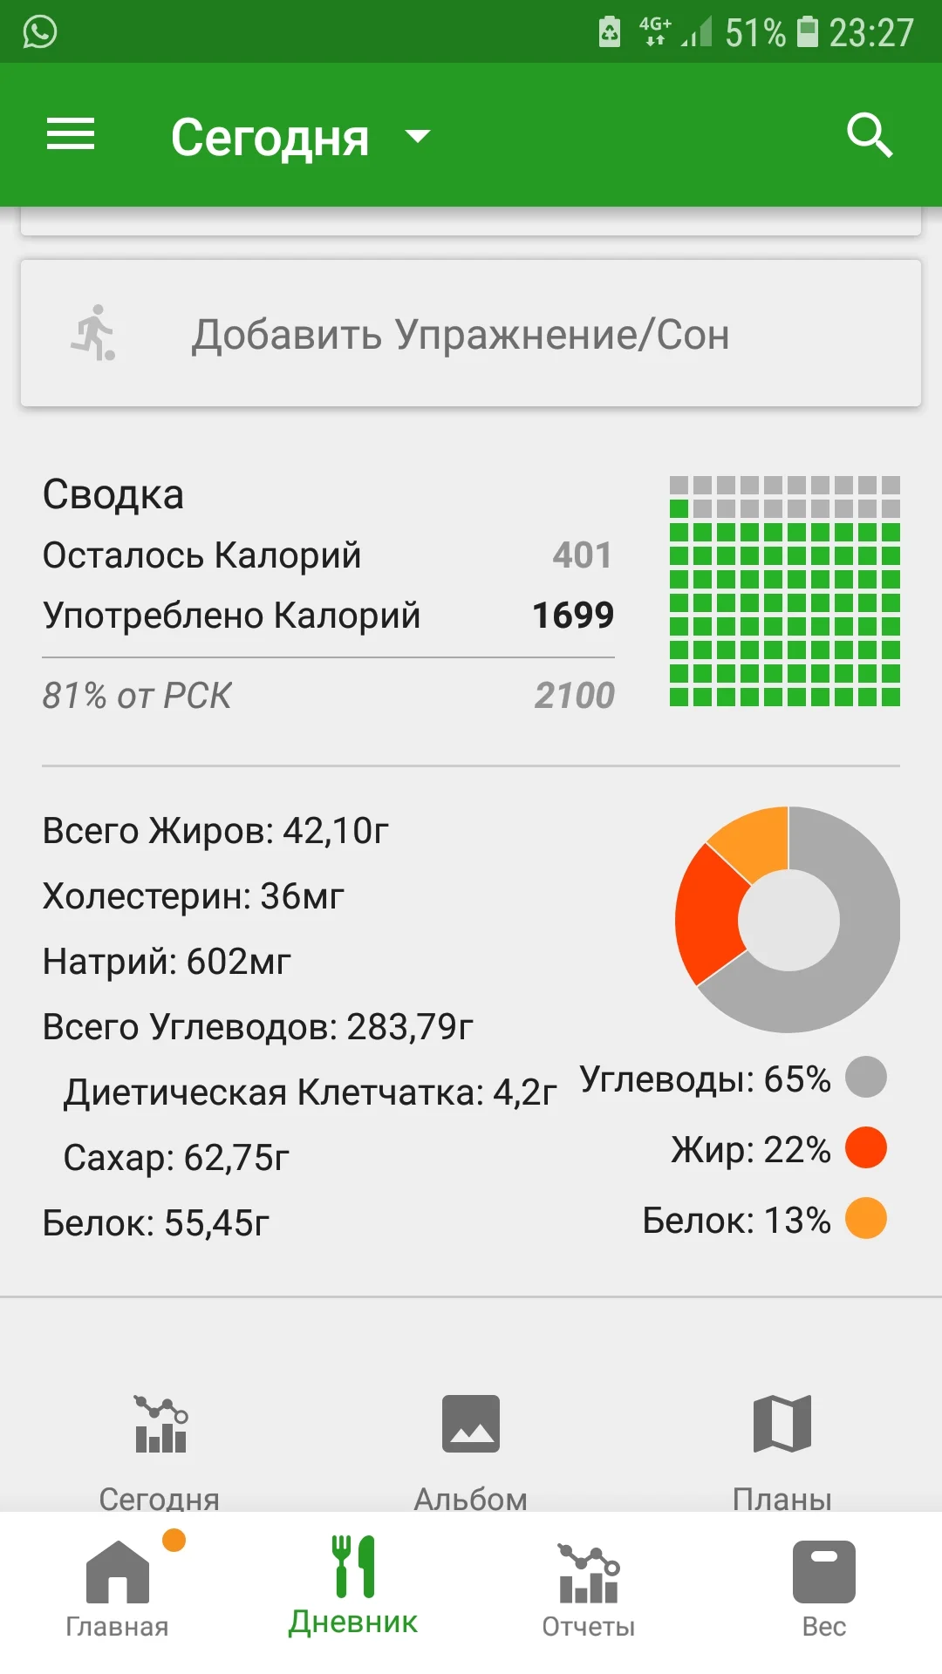Tap the Сегодня title in header
This screenshot has height=1674, width=942.
pyautogui.click(x=270, y=137)
